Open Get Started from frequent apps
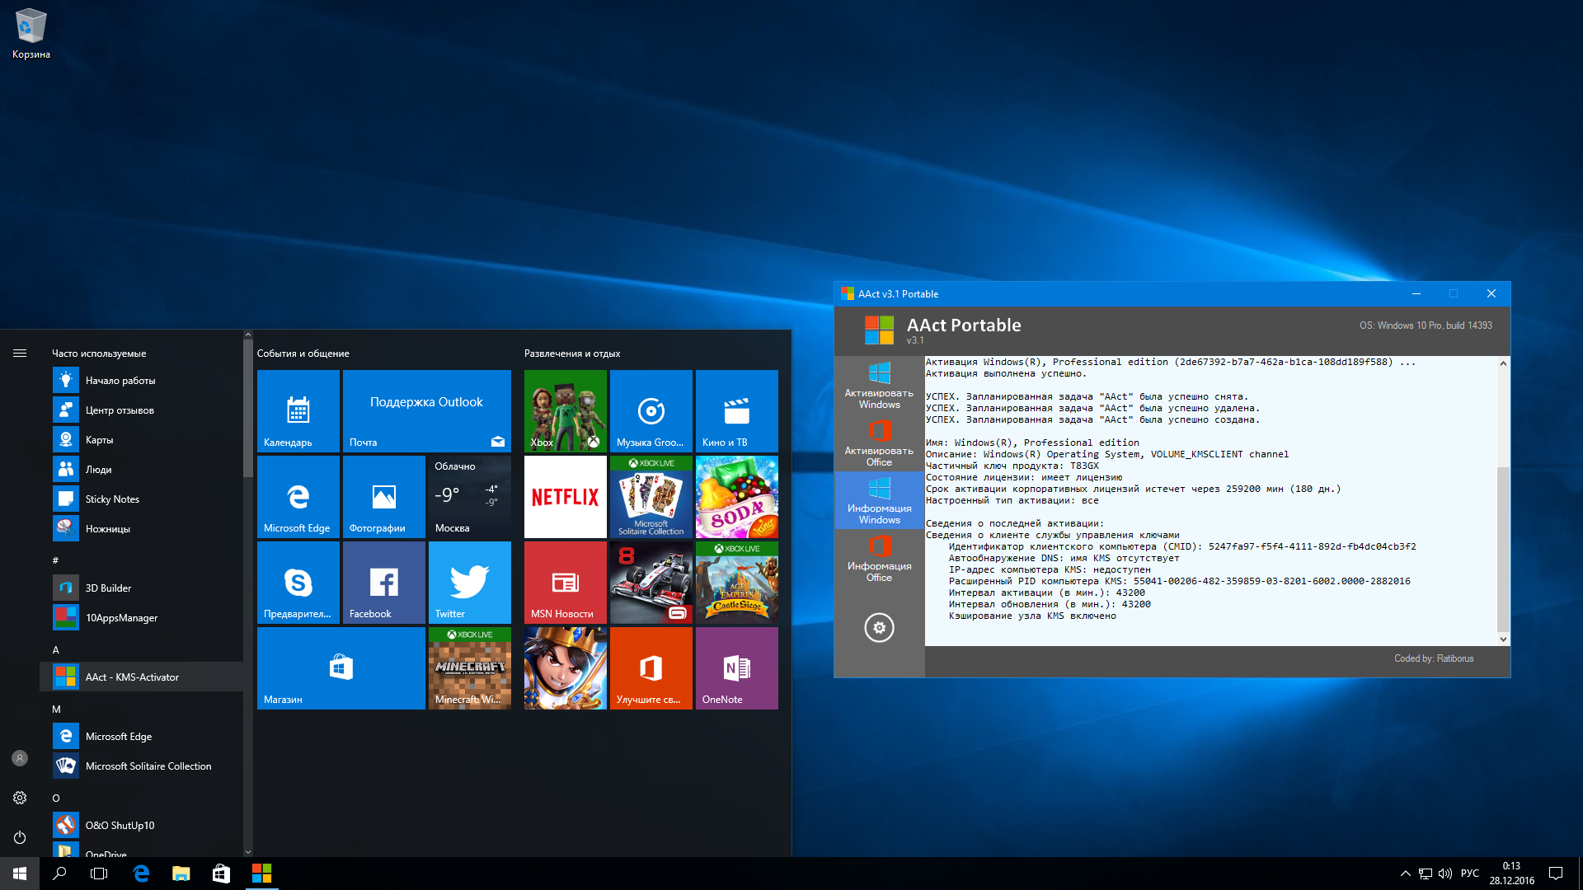This screenshot has width=1583, height=890. coord(141,381)
